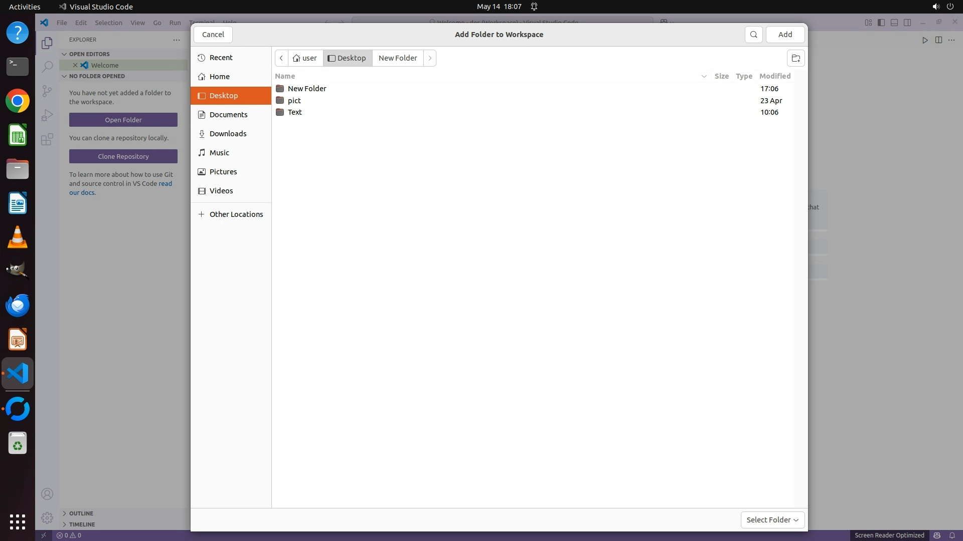Open the Run and Debug icon
The width and height of the screenshot is (963, 541).
click(47, 115)
